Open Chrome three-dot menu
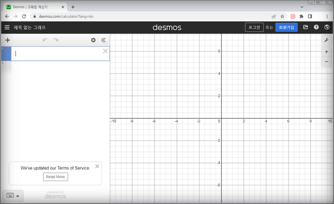This screenshot has height=204, width=334. point(327,16)
